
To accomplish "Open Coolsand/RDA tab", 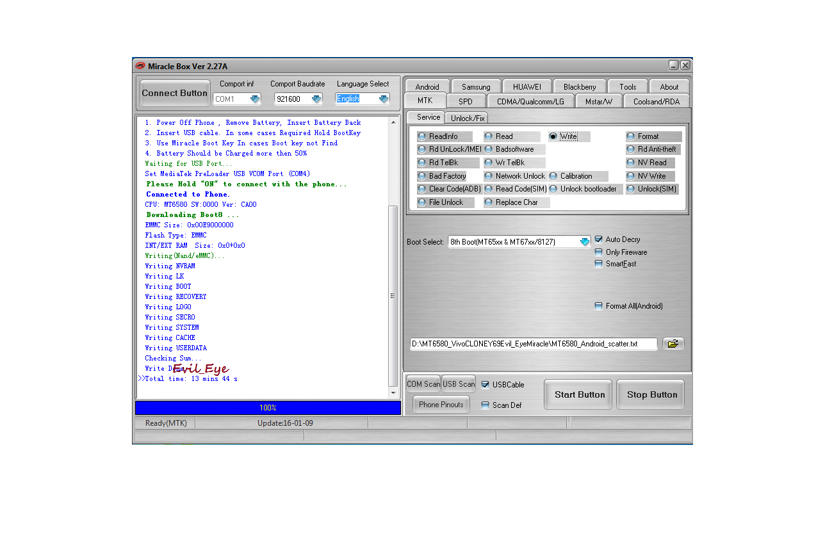I will pos(657,101).
